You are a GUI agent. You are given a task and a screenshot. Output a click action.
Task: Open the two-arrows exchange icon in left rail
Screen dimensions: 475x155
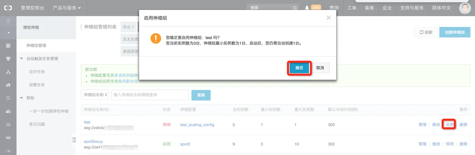[8, 98]
